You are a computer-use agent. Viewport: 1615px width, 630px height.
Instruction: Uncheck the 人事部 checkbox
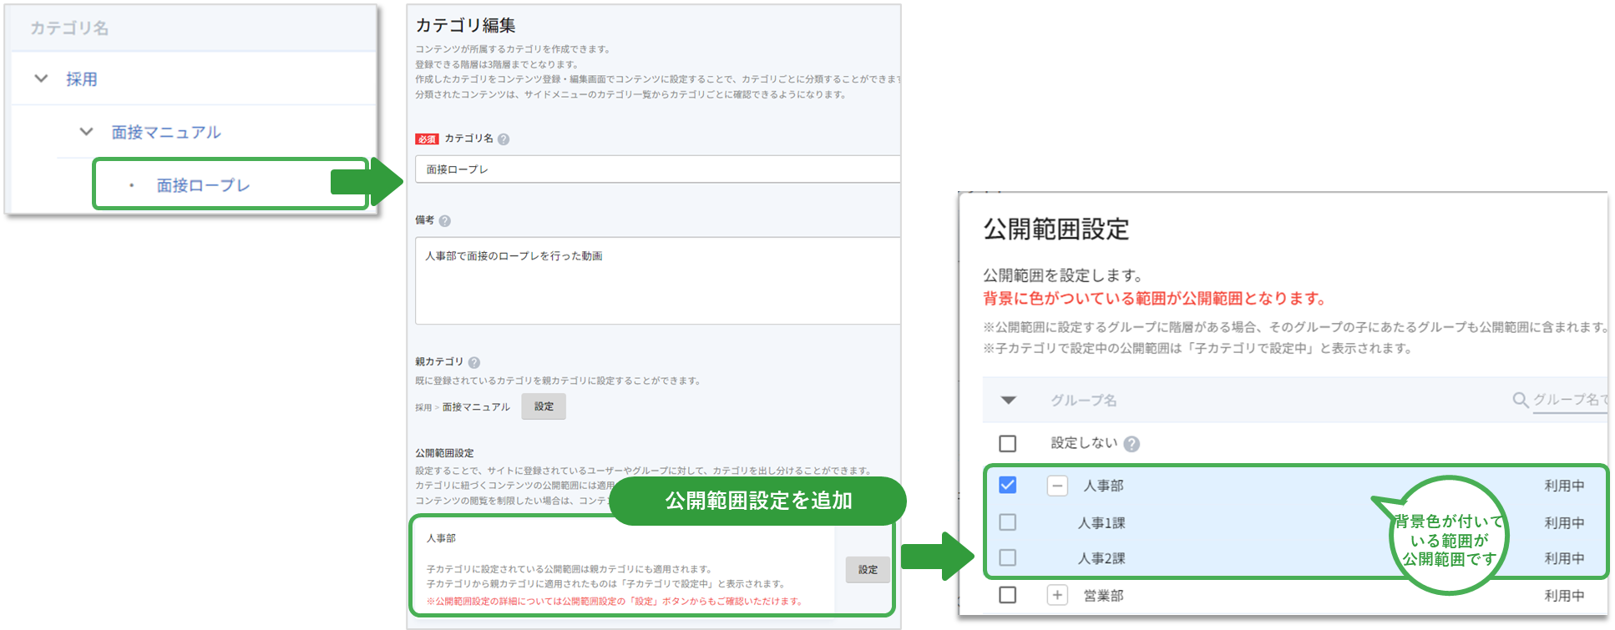pyautogui.click(x=1008, y=485)
